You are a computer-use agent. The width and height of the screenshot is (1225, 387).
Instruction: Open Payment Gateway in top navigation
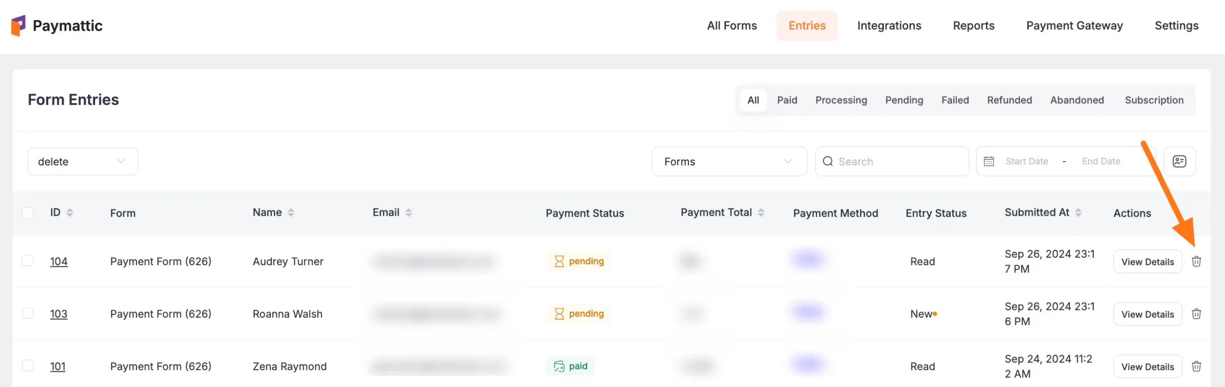[x=1074, y=26]
